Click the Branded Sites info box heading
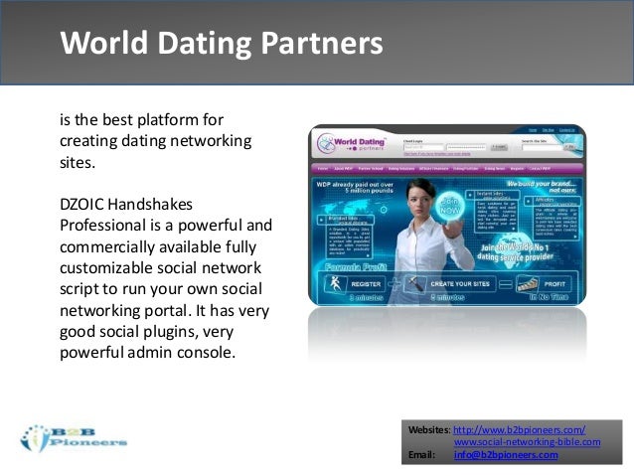 (348, 220)
